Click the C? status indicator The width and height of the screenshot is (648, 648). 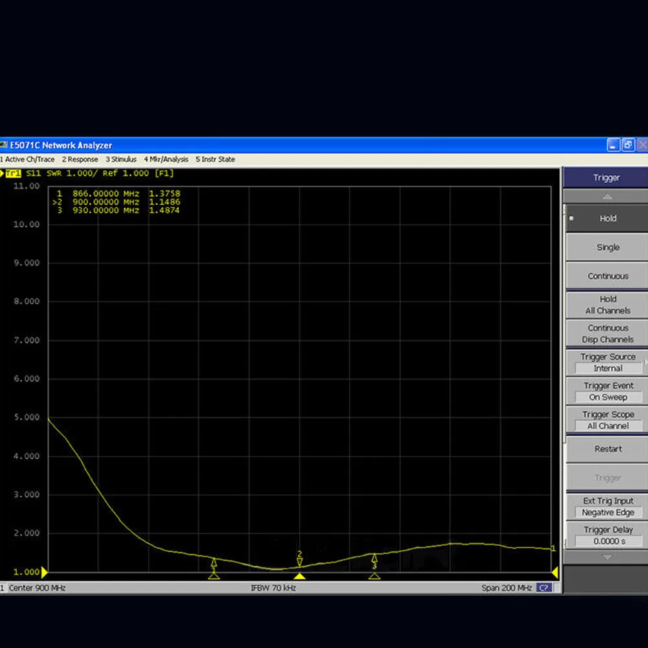coord(544,588)
